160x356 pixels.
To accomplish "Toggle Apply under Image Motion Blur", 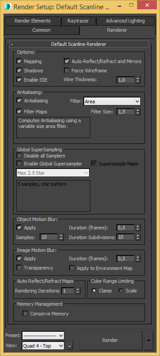I will click(x=19, y=259).
